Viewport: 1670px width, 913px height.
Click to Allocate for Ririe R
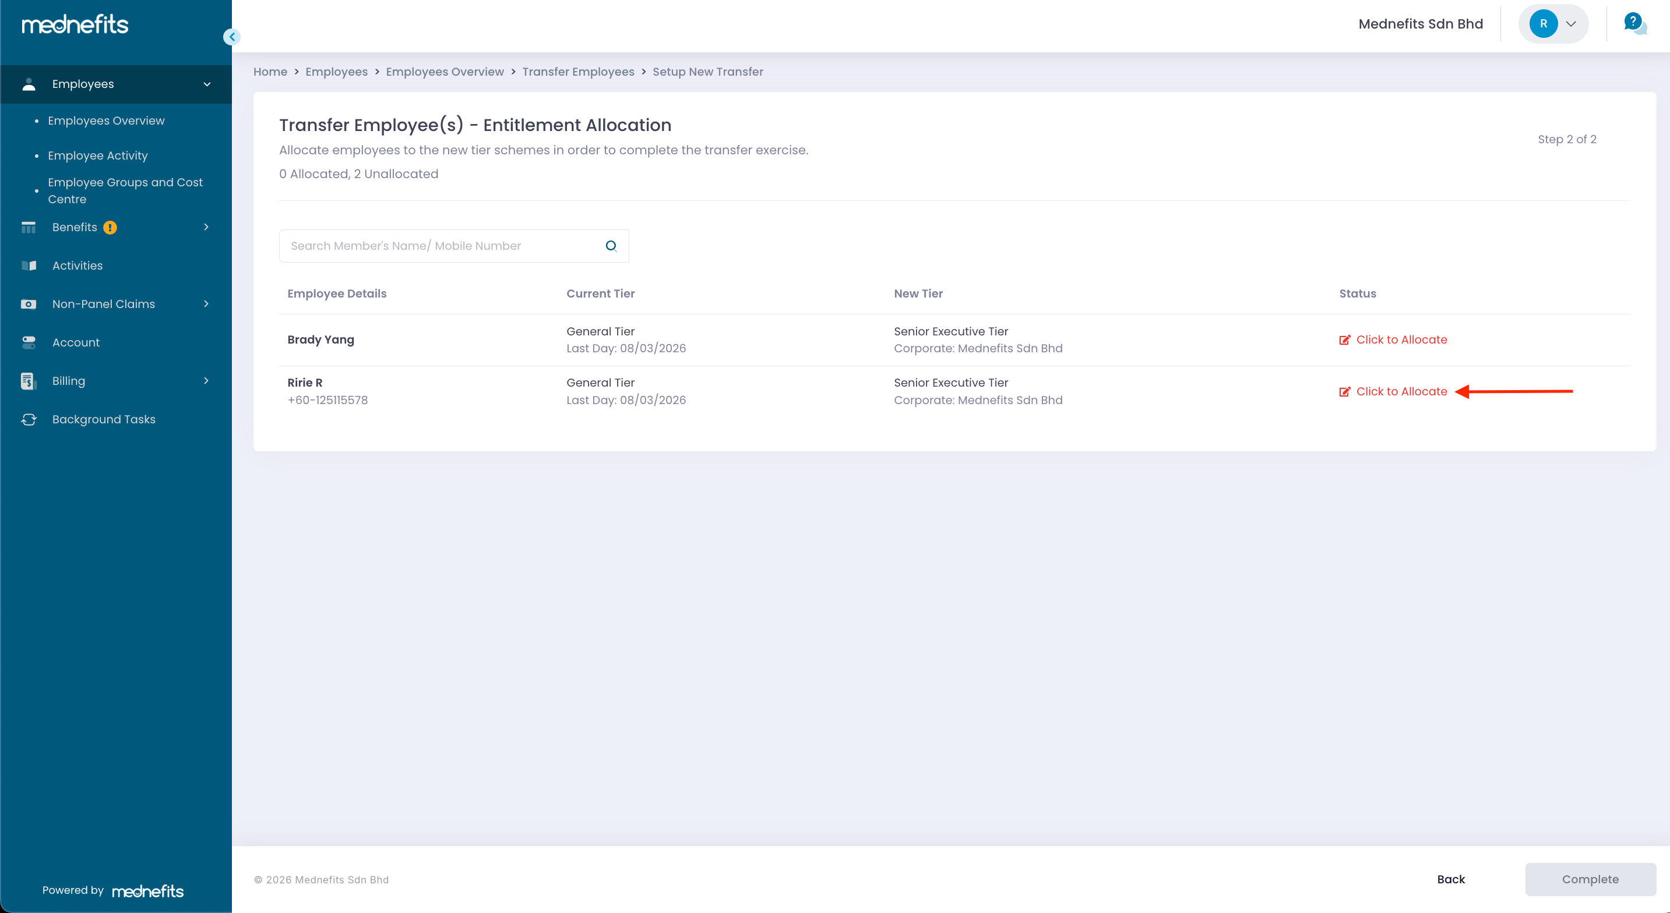coord(1400,391)
